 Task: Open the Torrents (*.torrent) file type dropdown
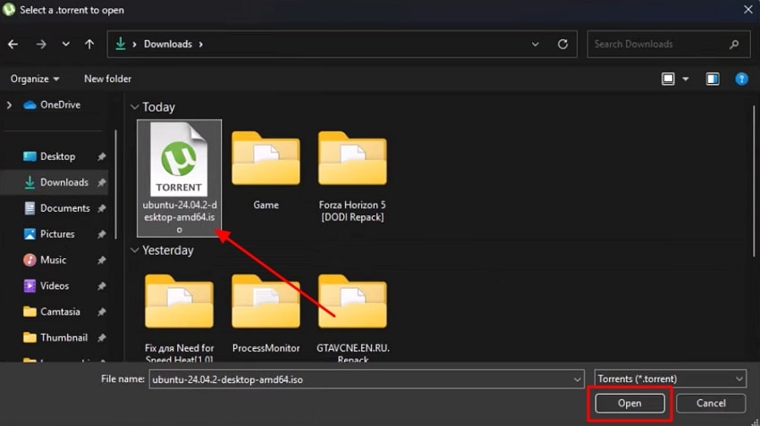click(671, 379)
